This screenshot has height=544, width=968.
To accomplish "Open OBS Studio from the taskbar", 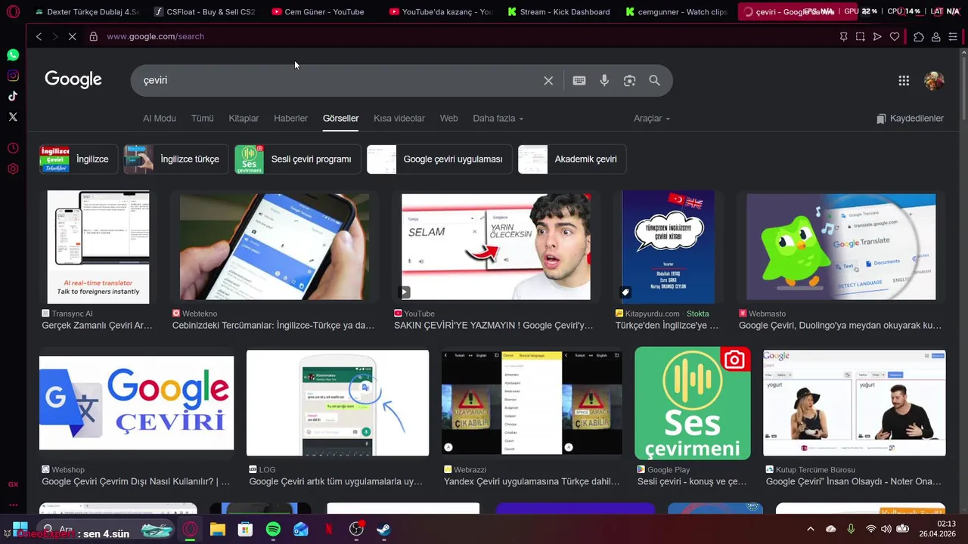I will [x=356, y=529].
